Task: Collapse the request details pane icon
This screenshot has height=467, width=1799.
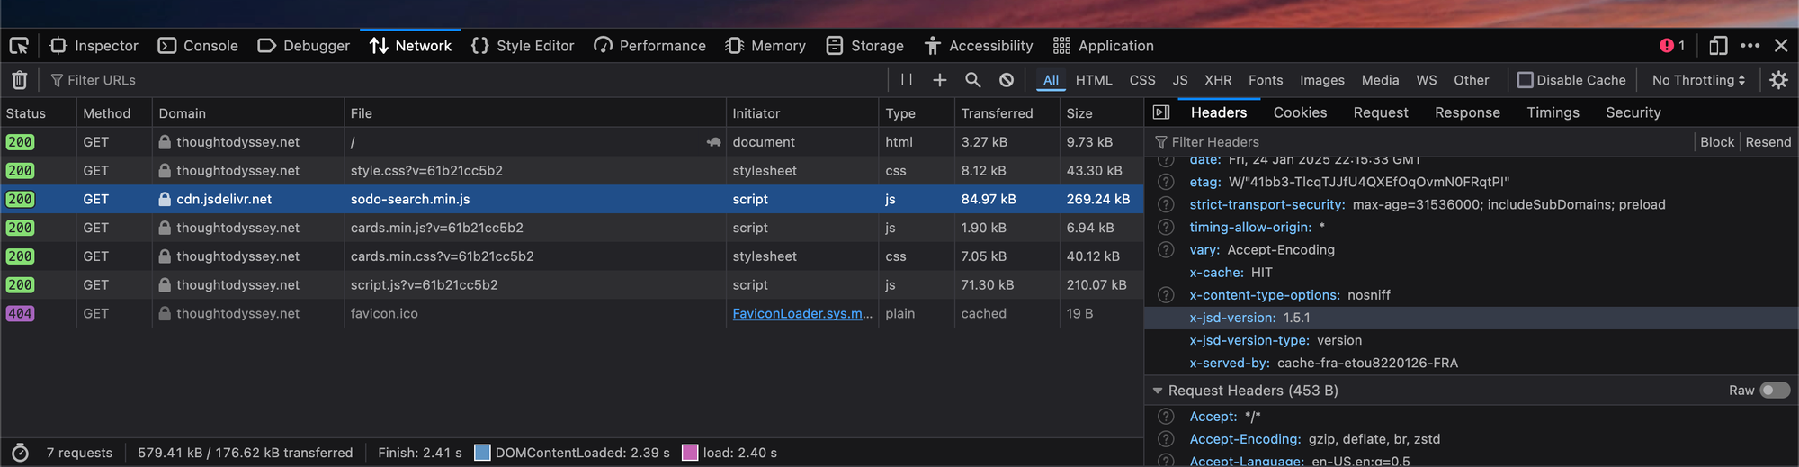Action: (x=1161, y=112)
